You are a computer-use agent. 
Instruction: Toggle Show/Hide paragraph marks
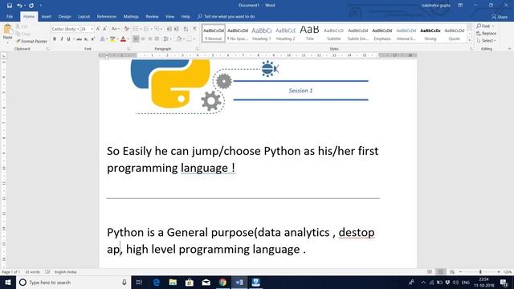click(194, 29)
